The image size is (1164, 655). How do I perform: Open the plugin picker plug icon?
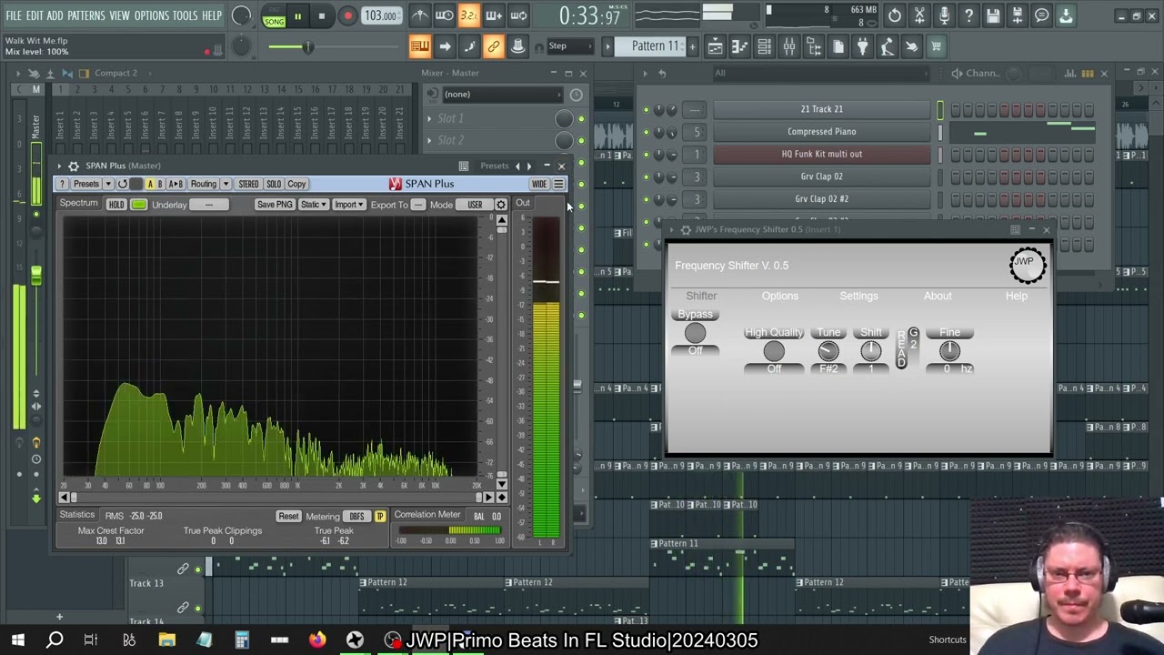click(x=862, y=46)
